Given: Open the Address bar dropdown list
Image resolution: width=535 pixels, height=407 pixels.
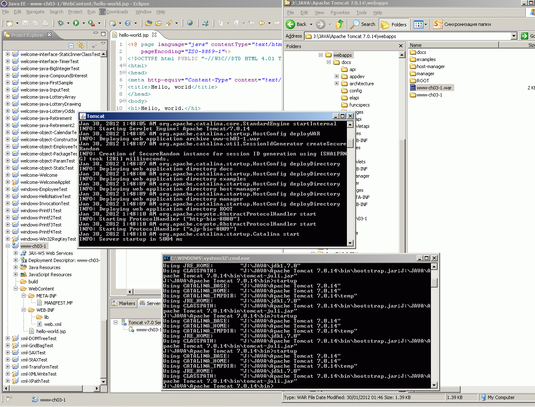Looking at the screenshot, I should pyautogui.click(x=514, y=36).
